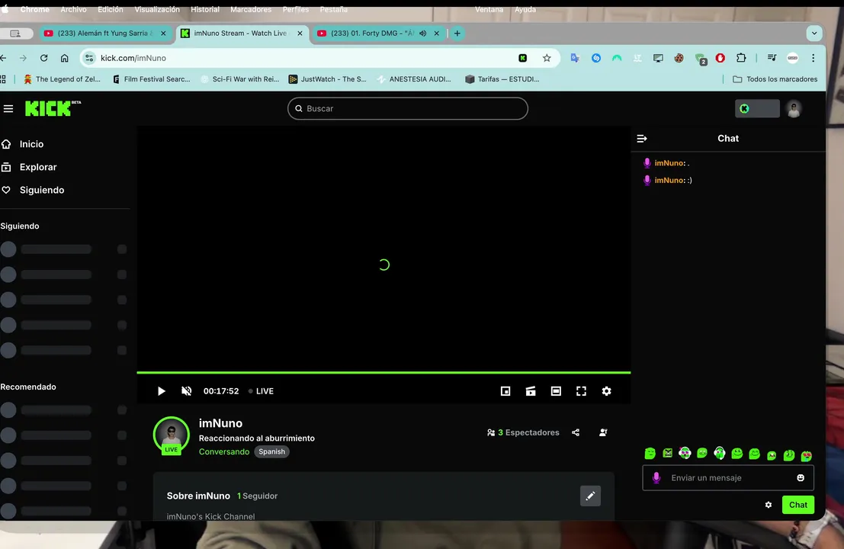Go to the Chrome home page
The width and height of the screenshot is (844, 549).
coord(64,58)
